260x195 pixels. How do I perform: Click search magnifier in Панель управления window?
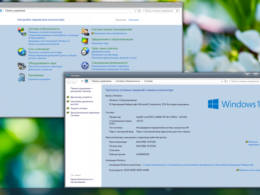[x=177, y=11]
